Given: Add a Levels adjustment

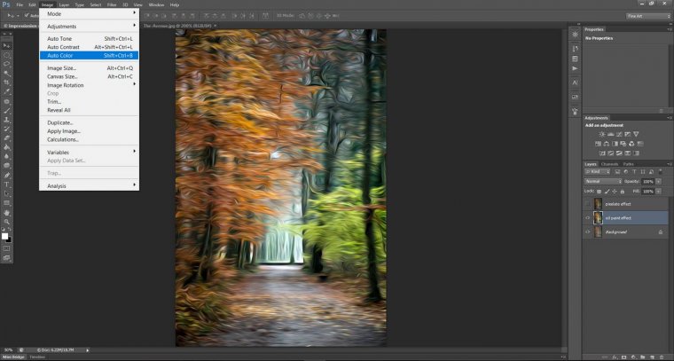Looking at the screenshot, I should point(611,134).
